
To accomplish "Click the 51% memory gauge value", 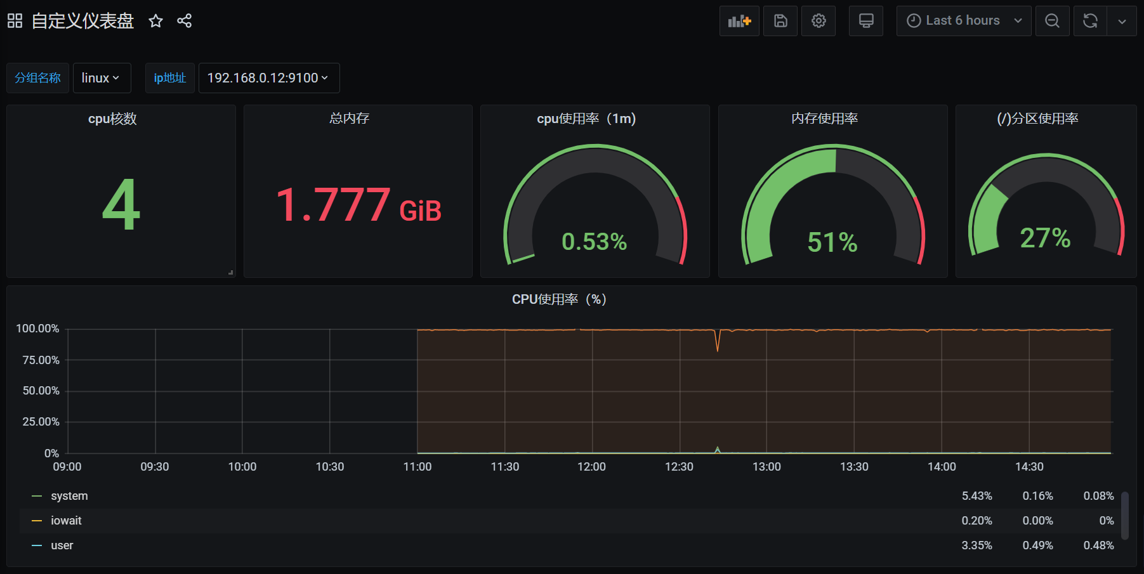I will point(832,242).
